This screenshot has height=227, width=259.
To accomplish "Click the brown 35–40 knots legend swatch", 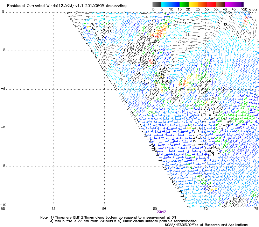I will (x=220, y=4).
